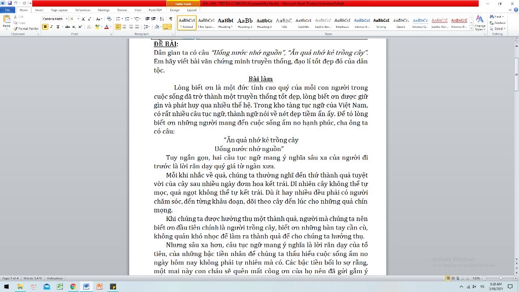The width and height of the screenshot is (519, 292).
Task: Click the Multilevel List icon
Action: point(137,19)
